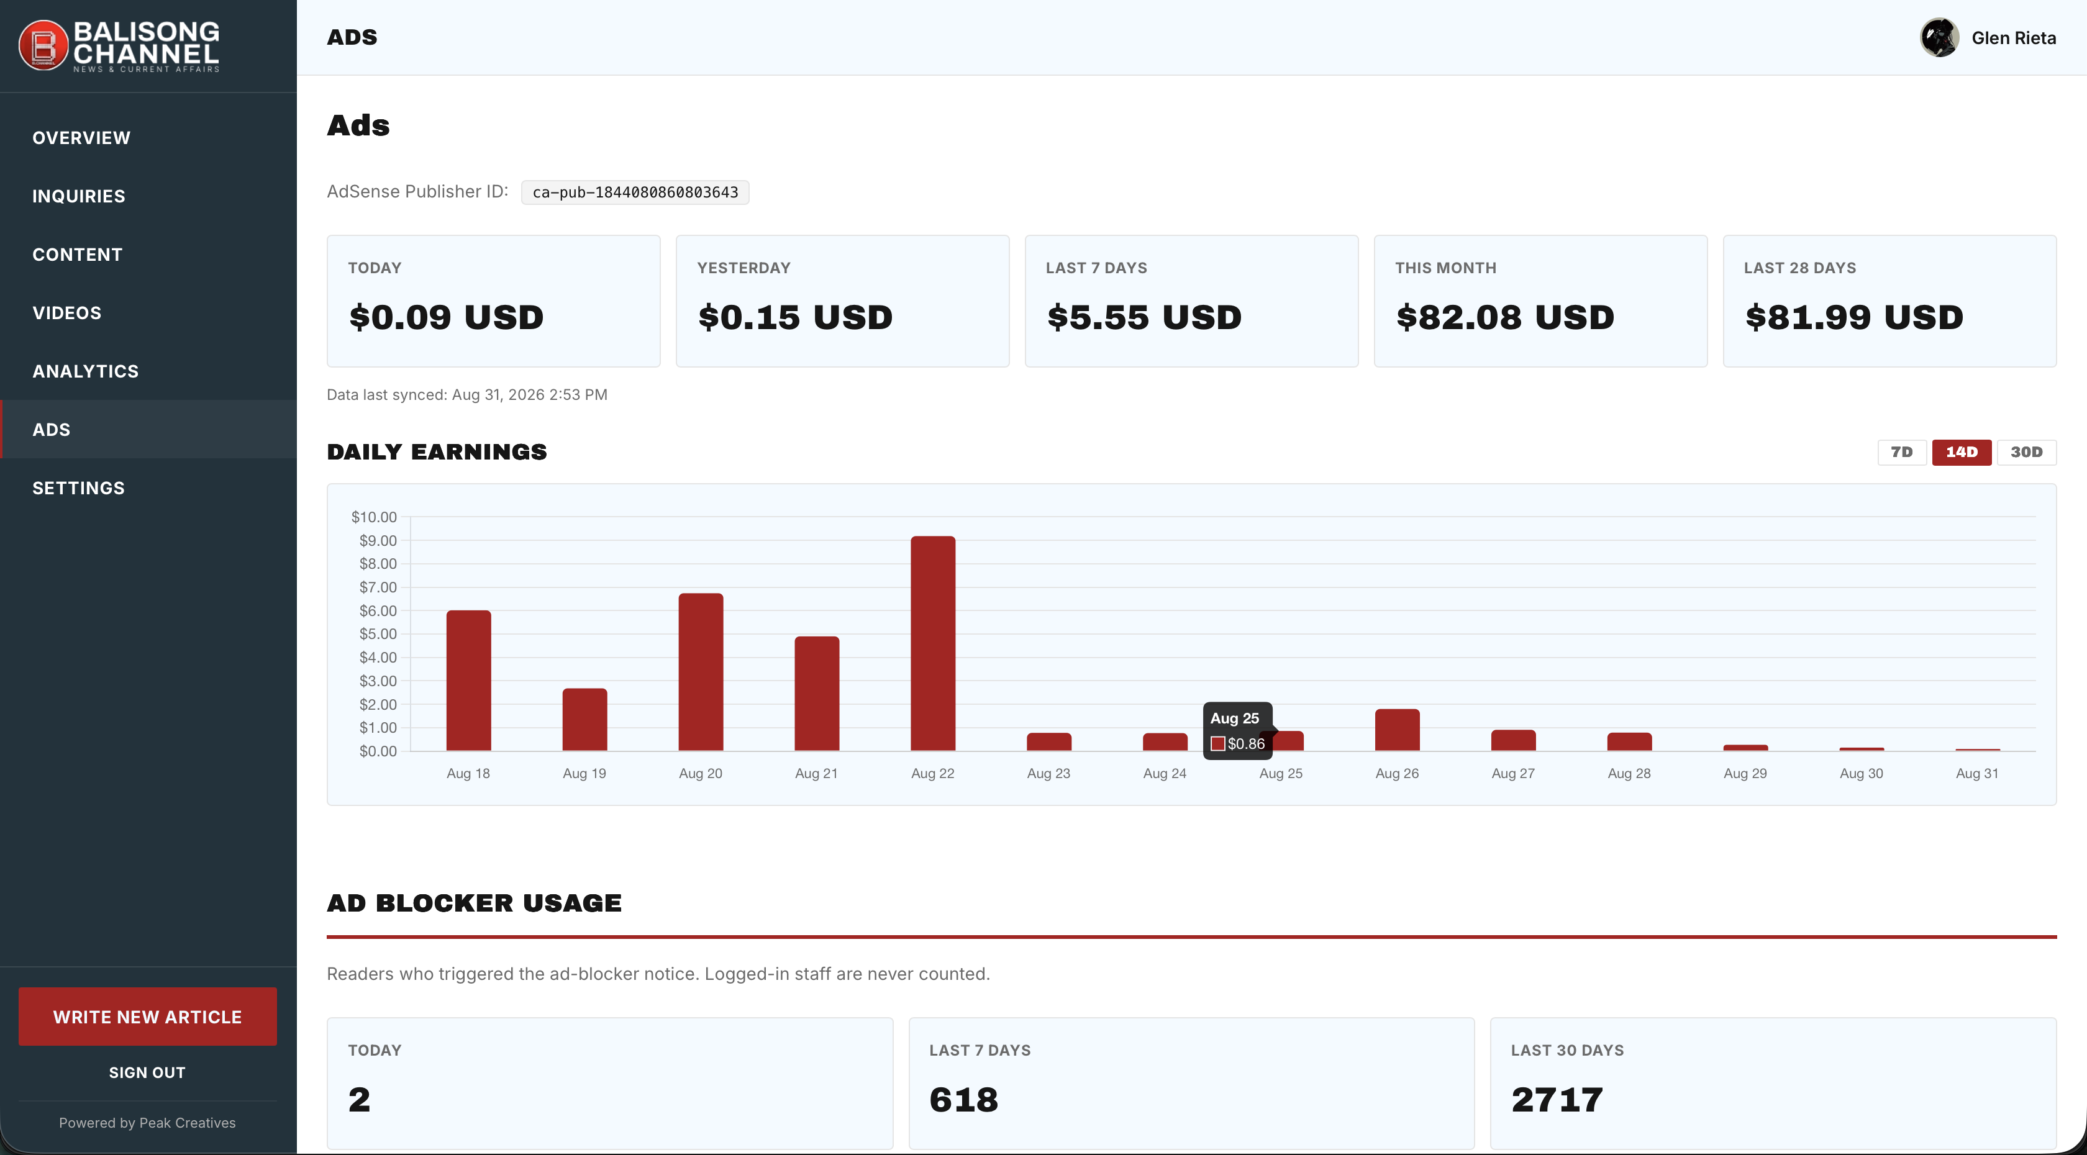The image size is (2087, 1155).
Task: Click the Aug 31 axis label
Action: 1977,774
